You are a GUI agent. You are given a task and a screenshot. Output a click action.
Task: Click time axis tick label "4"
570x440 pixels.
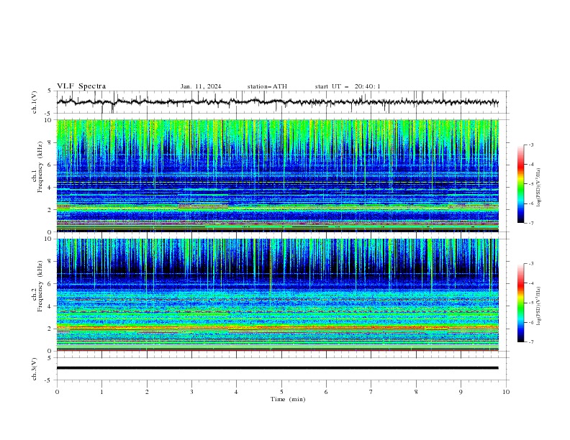coord(236,392)
